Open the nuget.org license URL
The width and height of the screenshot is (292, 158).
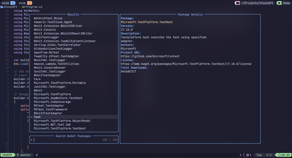click(x=186, y=64)
